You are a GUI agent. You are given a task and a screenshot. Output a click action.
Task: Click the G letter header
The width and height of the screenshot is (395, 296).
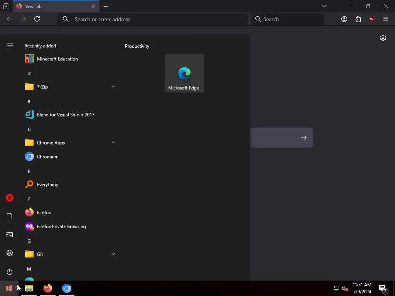coord(29,241)
